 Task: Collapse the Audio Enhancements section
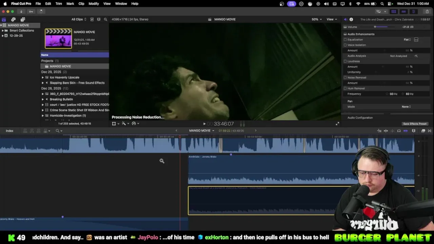(x=345, y=34)
